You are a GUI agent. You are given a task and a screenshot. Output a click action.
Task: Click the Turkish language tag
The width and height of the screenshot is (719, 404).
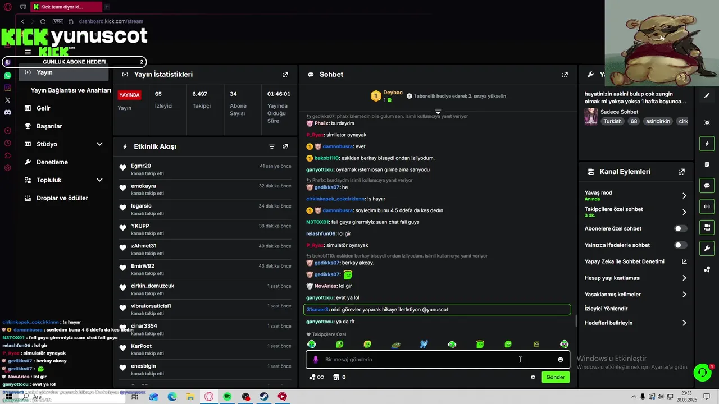613,121
